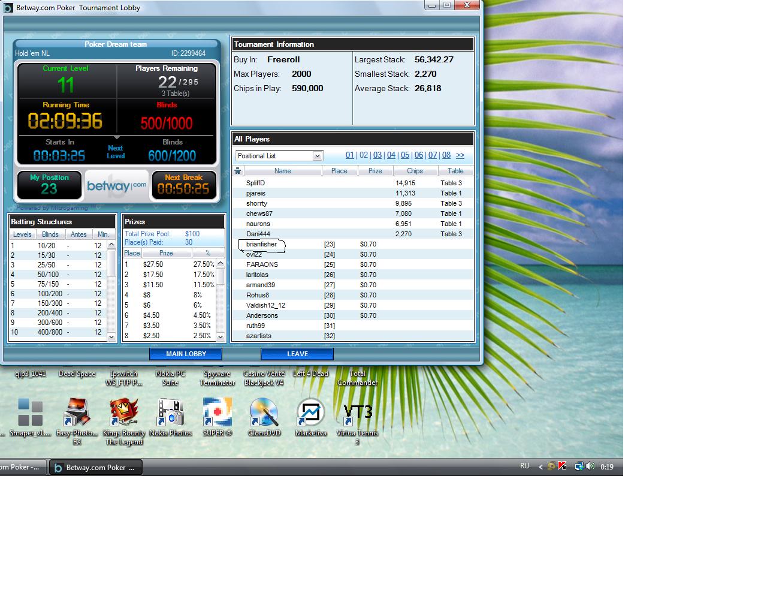Screen dimensions: 767x614
Task: Select the Casino Vérité Blackjack V4 label
Action: tap(264, 378)
